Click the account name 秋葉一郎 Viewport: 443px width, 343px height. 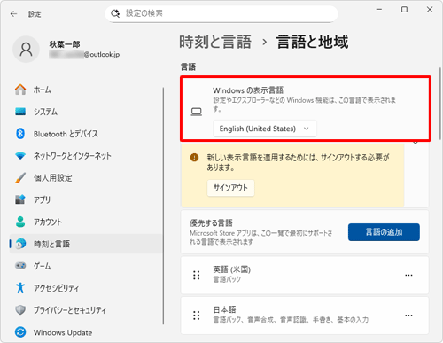(x=65, y=44)
